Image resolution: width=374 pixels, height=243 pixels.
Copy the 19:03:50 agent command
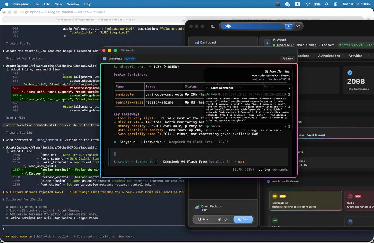(x=289, y=94)
